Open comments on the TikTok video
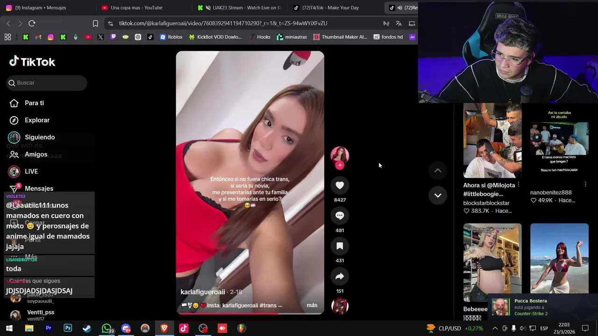Viewport: 598px width, 336px height. pos(340,216)
